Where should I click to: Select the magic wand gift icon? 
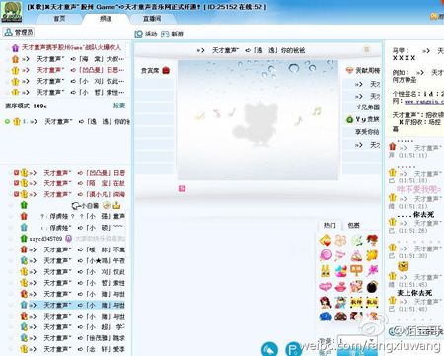(x=372, y=271)
